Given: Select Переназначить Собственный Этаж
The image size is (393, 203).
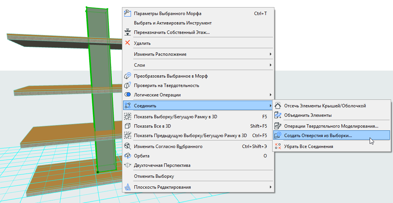Looking at the screenshot, I should [x=172, y=32].
